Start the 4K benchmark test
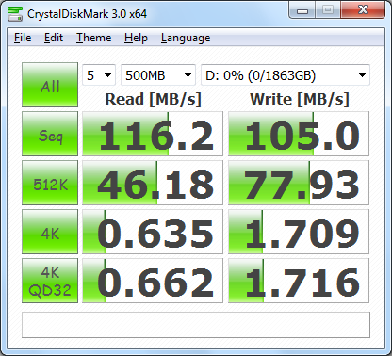 coord(50,232)
